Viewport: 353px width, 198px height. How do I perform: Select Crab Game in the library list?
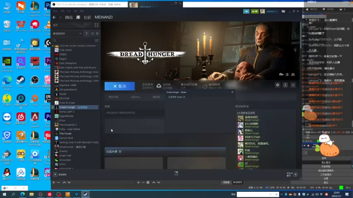(x=65, y=50)
